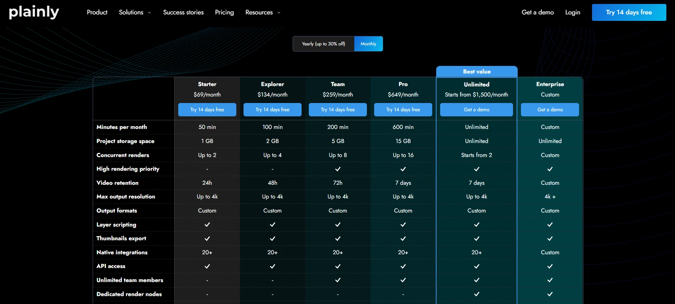Open the Login link
Screen dimensions: 675x304
pos(573,12)
